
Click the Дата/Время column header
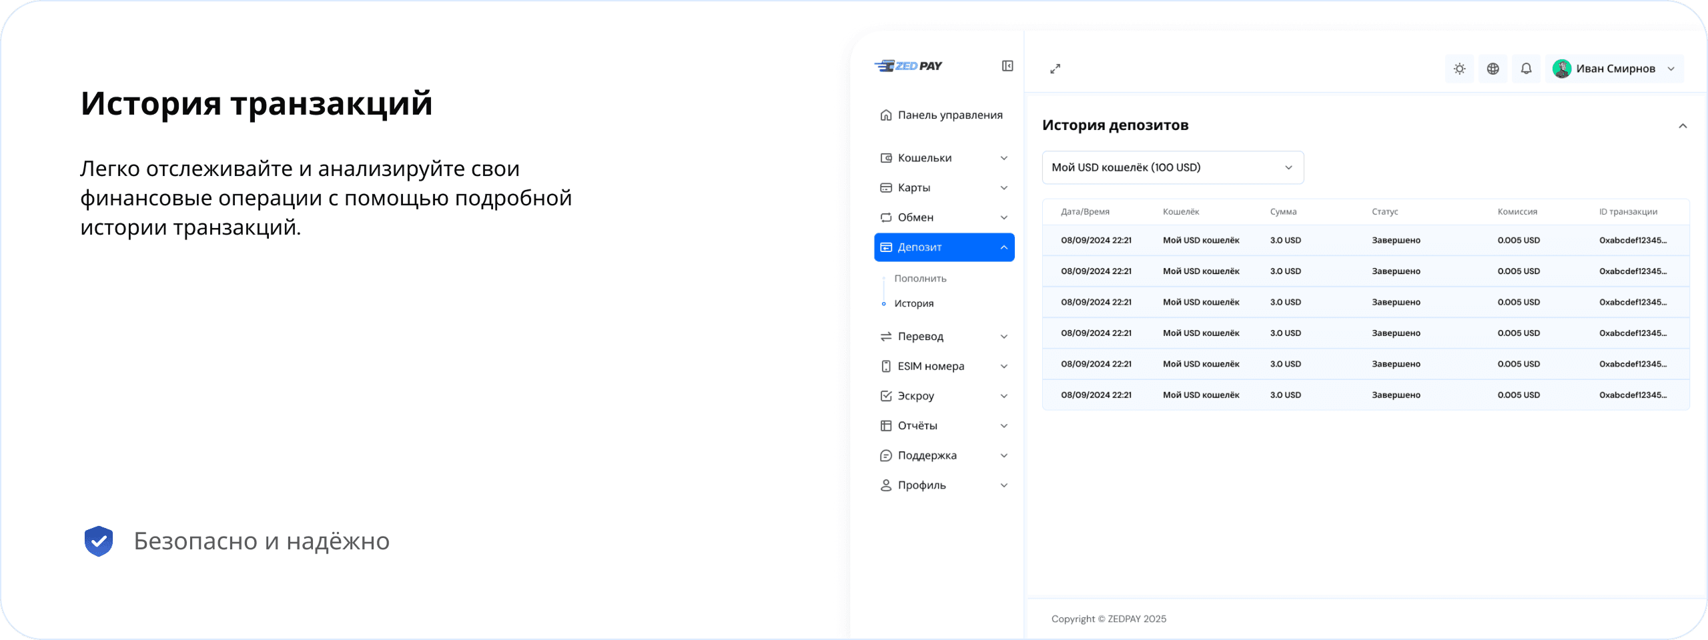point(1085,212)
